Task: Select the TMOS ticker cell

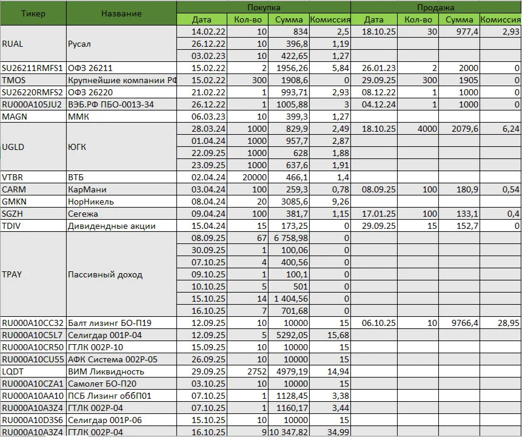Action: (33, 80)
